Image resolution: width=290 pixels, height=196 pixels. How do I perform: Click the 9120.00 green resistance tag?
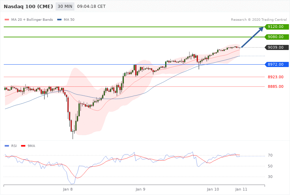[x=277, y=27]
